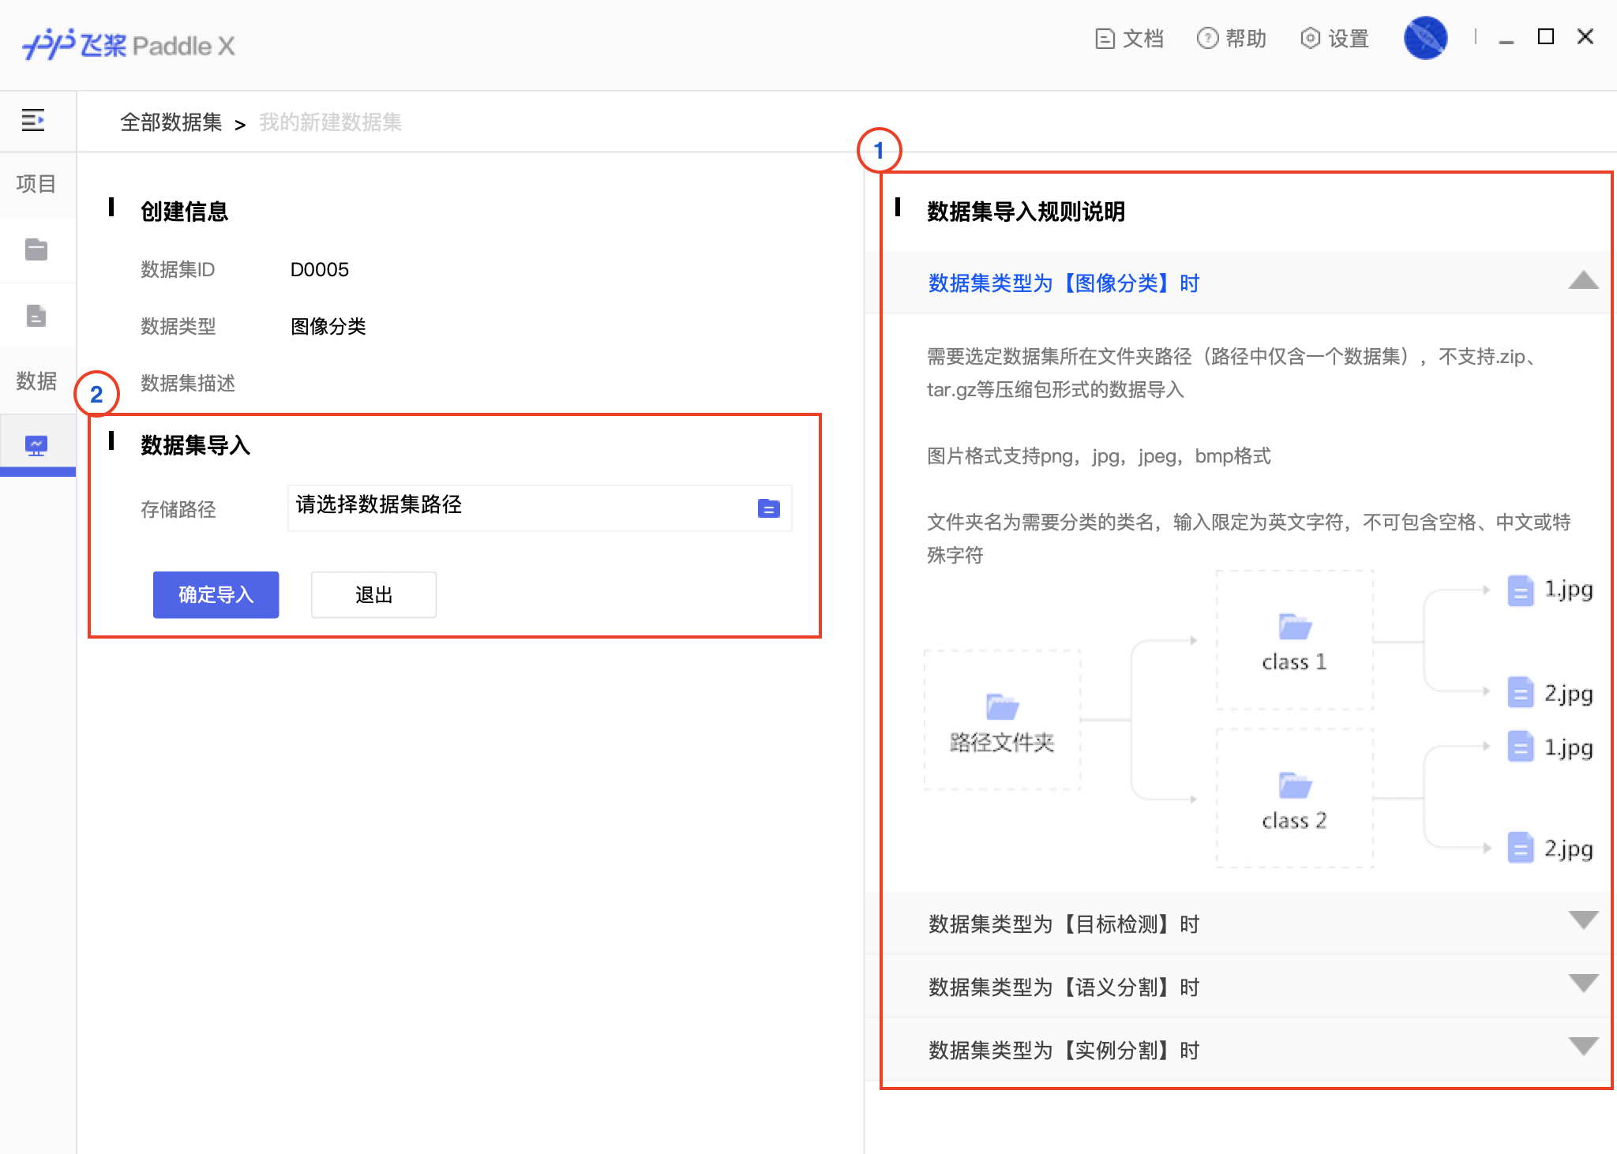Select 数据 sidebar section label

[x=36, y=381]
